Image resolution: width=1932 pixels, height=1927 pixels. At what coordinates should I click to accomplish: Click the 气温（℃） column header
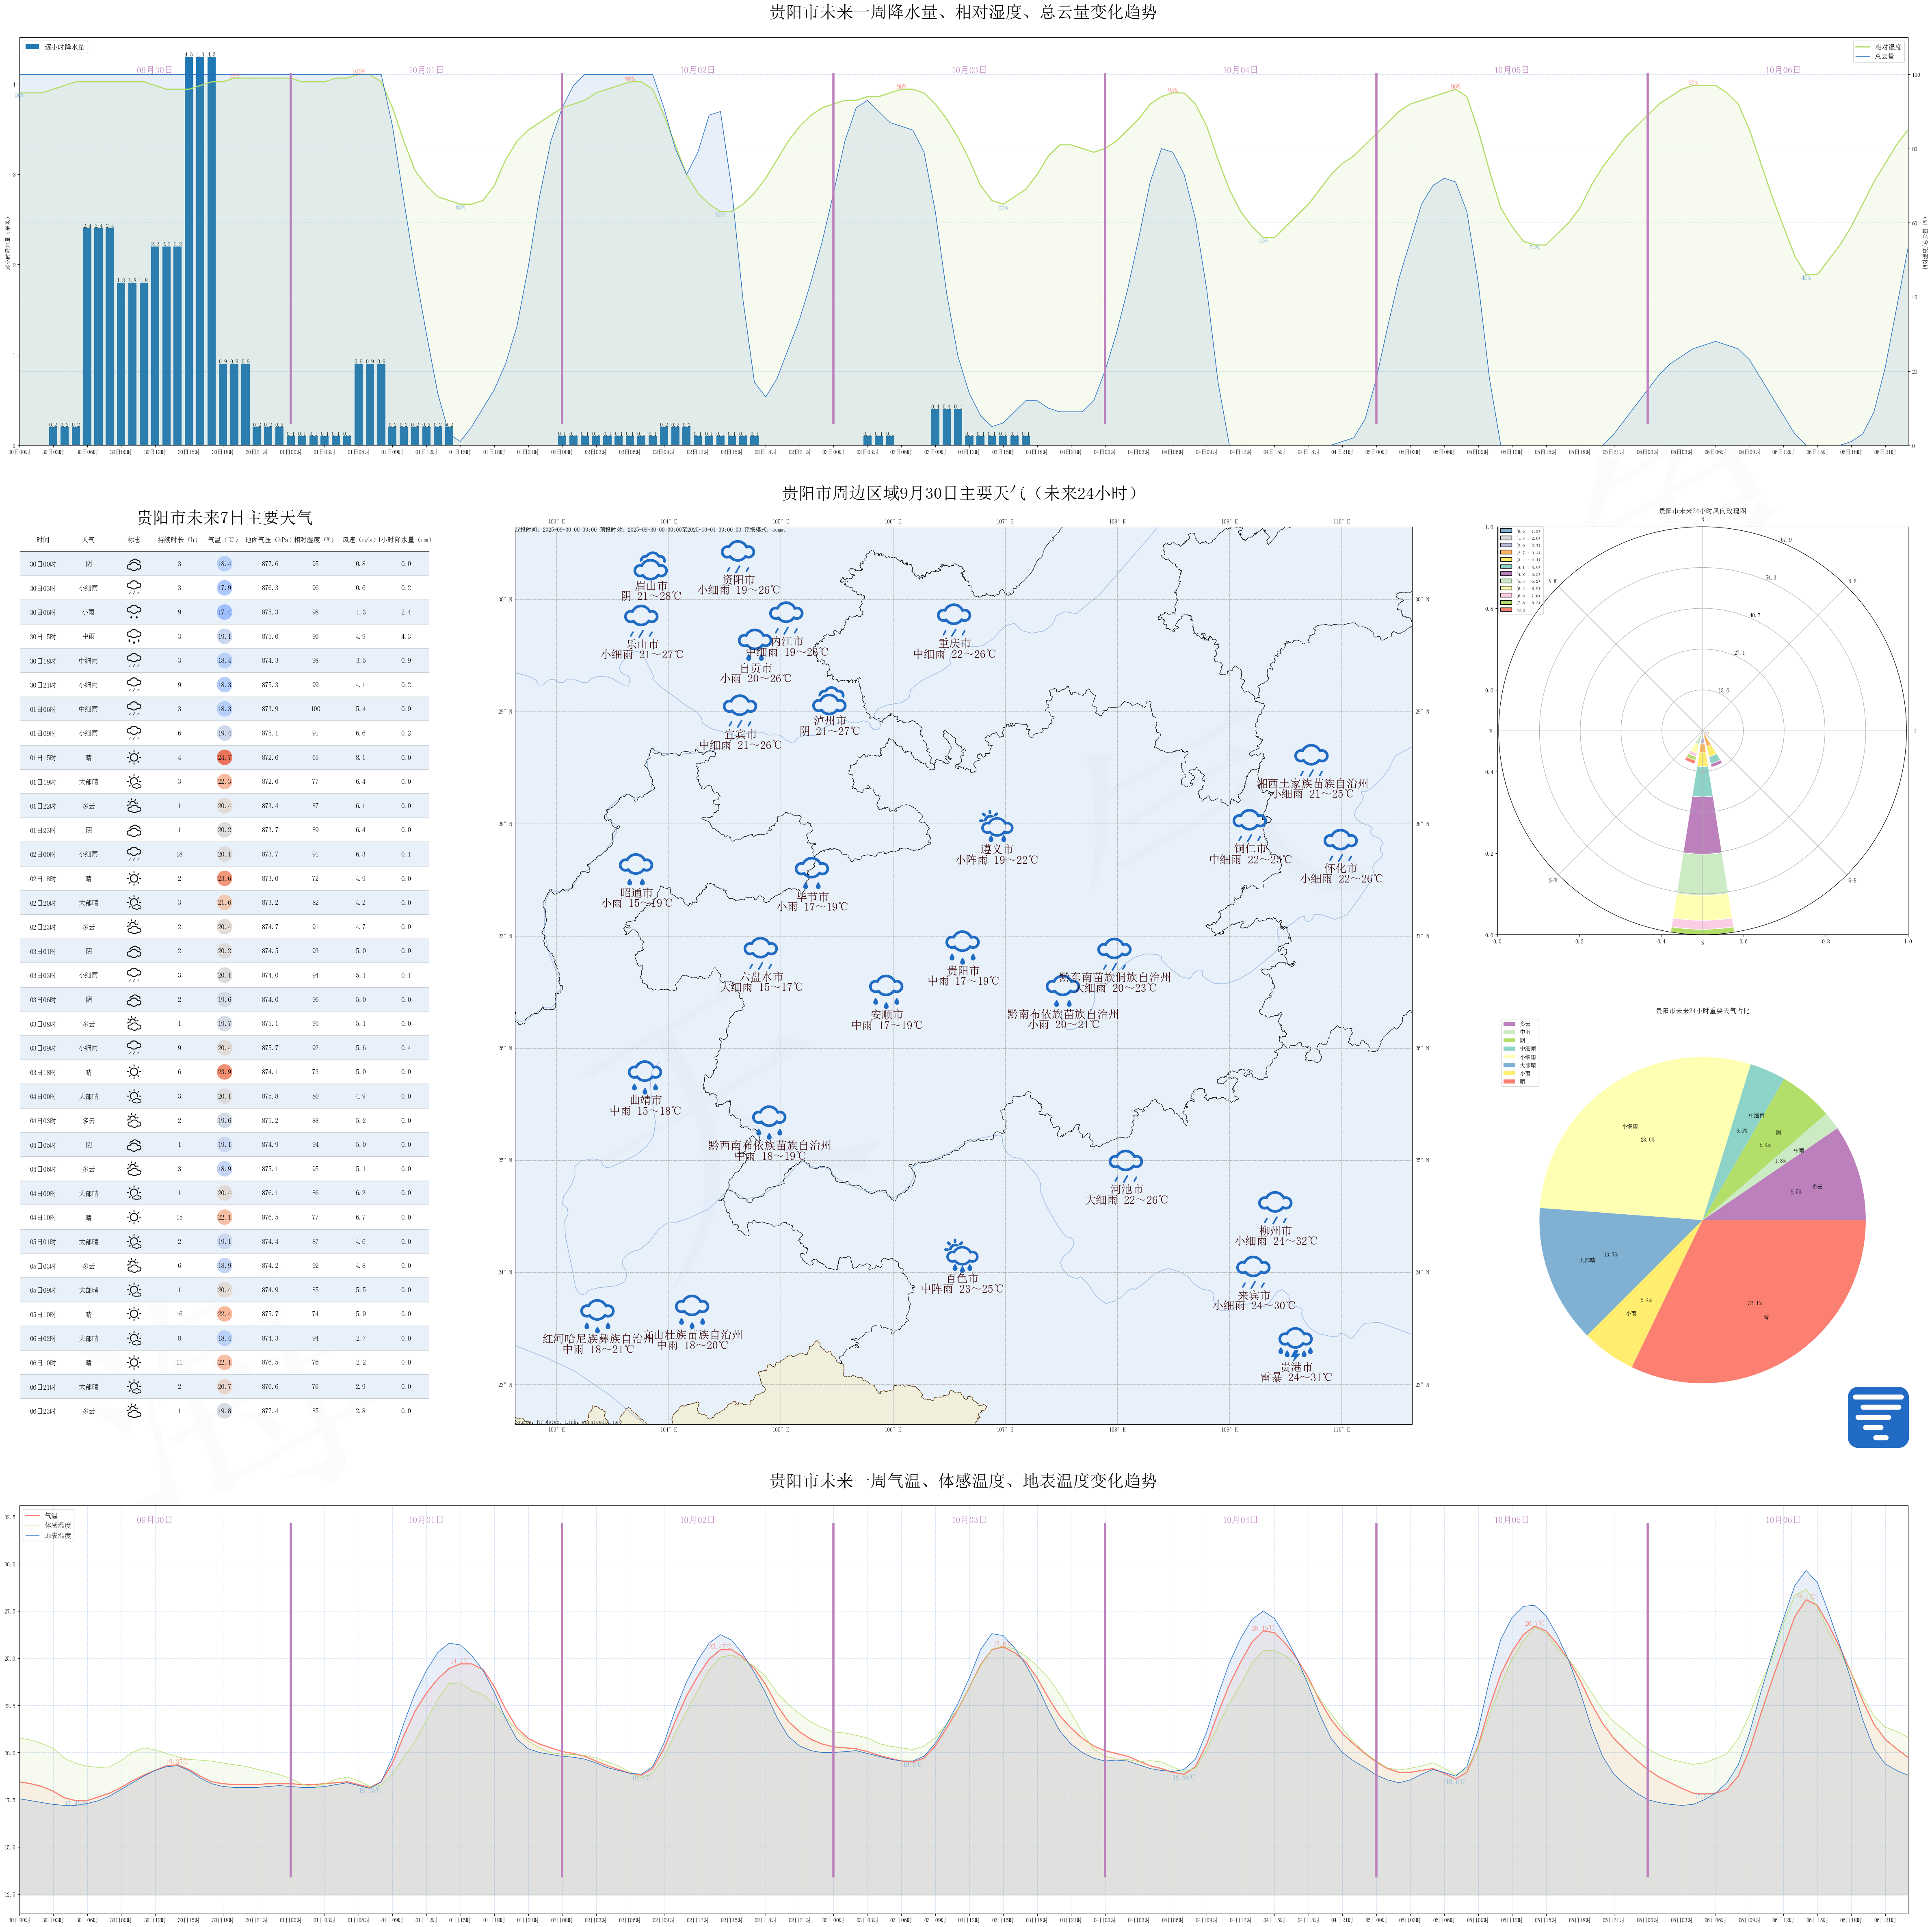click(x=224, y=540)
